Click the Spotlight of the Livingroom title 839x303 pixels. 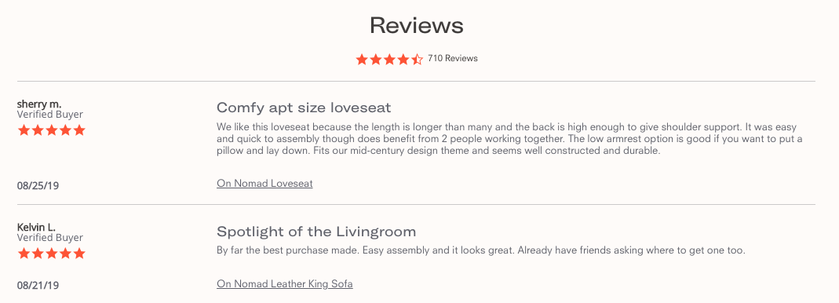point(316,232)
